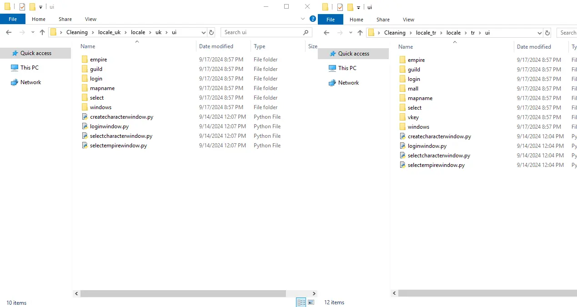The image size is (577, 307).
Task: Switch to large icons view in left status bar
Action: point(311,302)
